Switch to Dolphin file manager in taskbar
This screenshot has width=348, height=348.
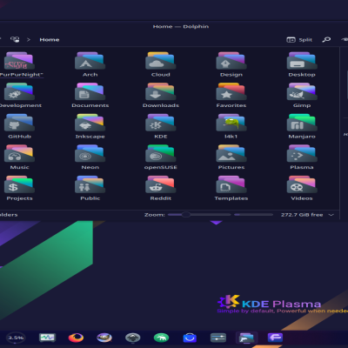point(246,338)
